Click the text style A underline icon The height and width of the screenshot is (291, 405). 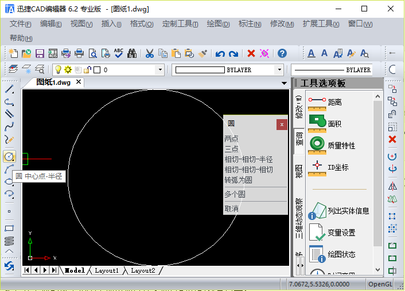[x=311, y=53]
